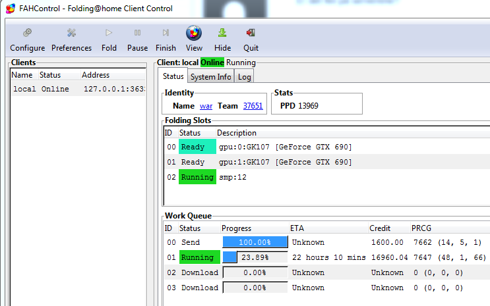The width and height of the screenshot is (490, 306).
Task: Click work queue 03 0.00% progress bar
Action: [x=255, y=288]
